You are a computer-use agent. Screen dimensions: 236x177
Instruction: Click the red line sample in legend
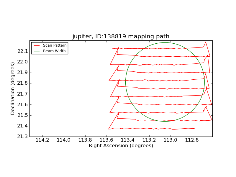tap(37, 46)
